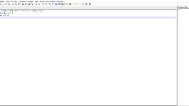
Task: Toggle Show All Characters pilcrow icon
Action: pyautogui.click(x=53, y=4)
